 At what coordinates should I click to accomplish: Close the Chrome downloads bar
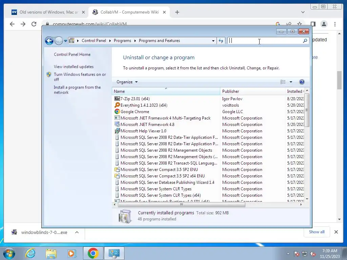[x=336, y=232]
